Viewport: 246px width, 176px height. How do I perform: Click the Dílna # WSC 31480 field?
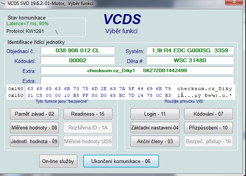click(190, 60)
